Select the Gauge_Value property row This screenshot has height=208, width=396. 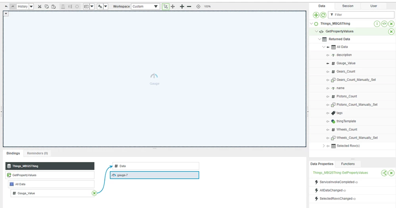point(353,63)
